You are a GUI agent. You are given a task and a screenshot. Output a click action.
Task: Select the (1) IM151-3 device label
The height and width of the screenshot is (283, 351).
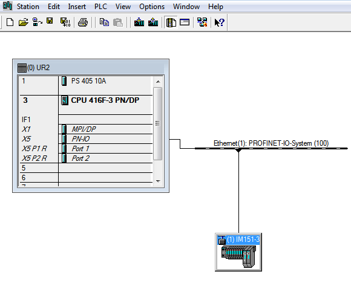(x=243, y=239)
